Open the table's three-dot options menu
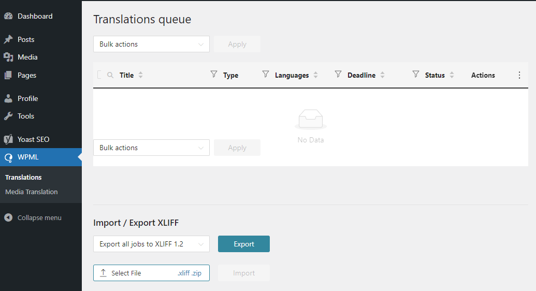 pos(519,75)
